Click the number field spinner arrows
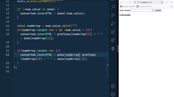 pos(153,10)
